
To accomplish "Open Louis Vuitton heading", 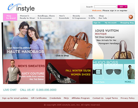I will pos(107,31).
